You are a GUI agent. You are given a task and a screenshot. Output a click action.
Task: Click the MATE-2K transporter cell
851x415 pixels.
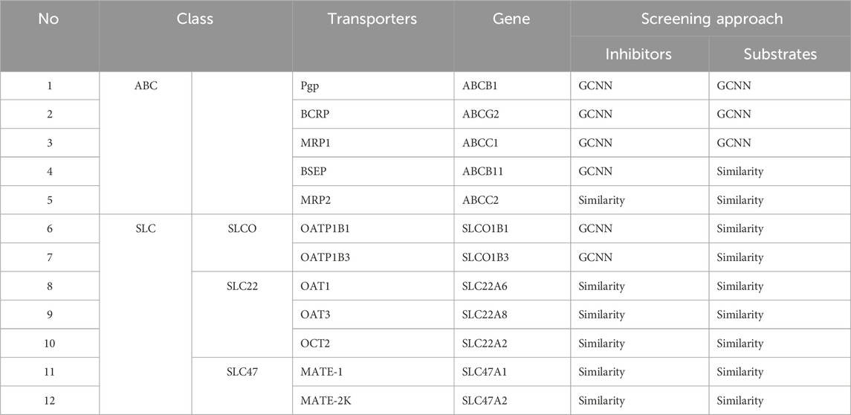[x=372, y=401]
